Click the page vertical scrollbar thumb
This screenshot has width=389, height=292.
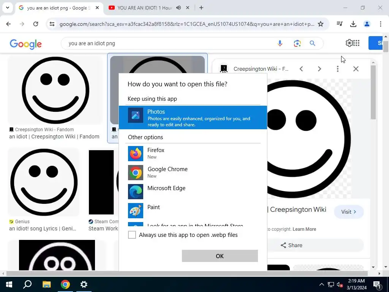click(x=386, y=46)
